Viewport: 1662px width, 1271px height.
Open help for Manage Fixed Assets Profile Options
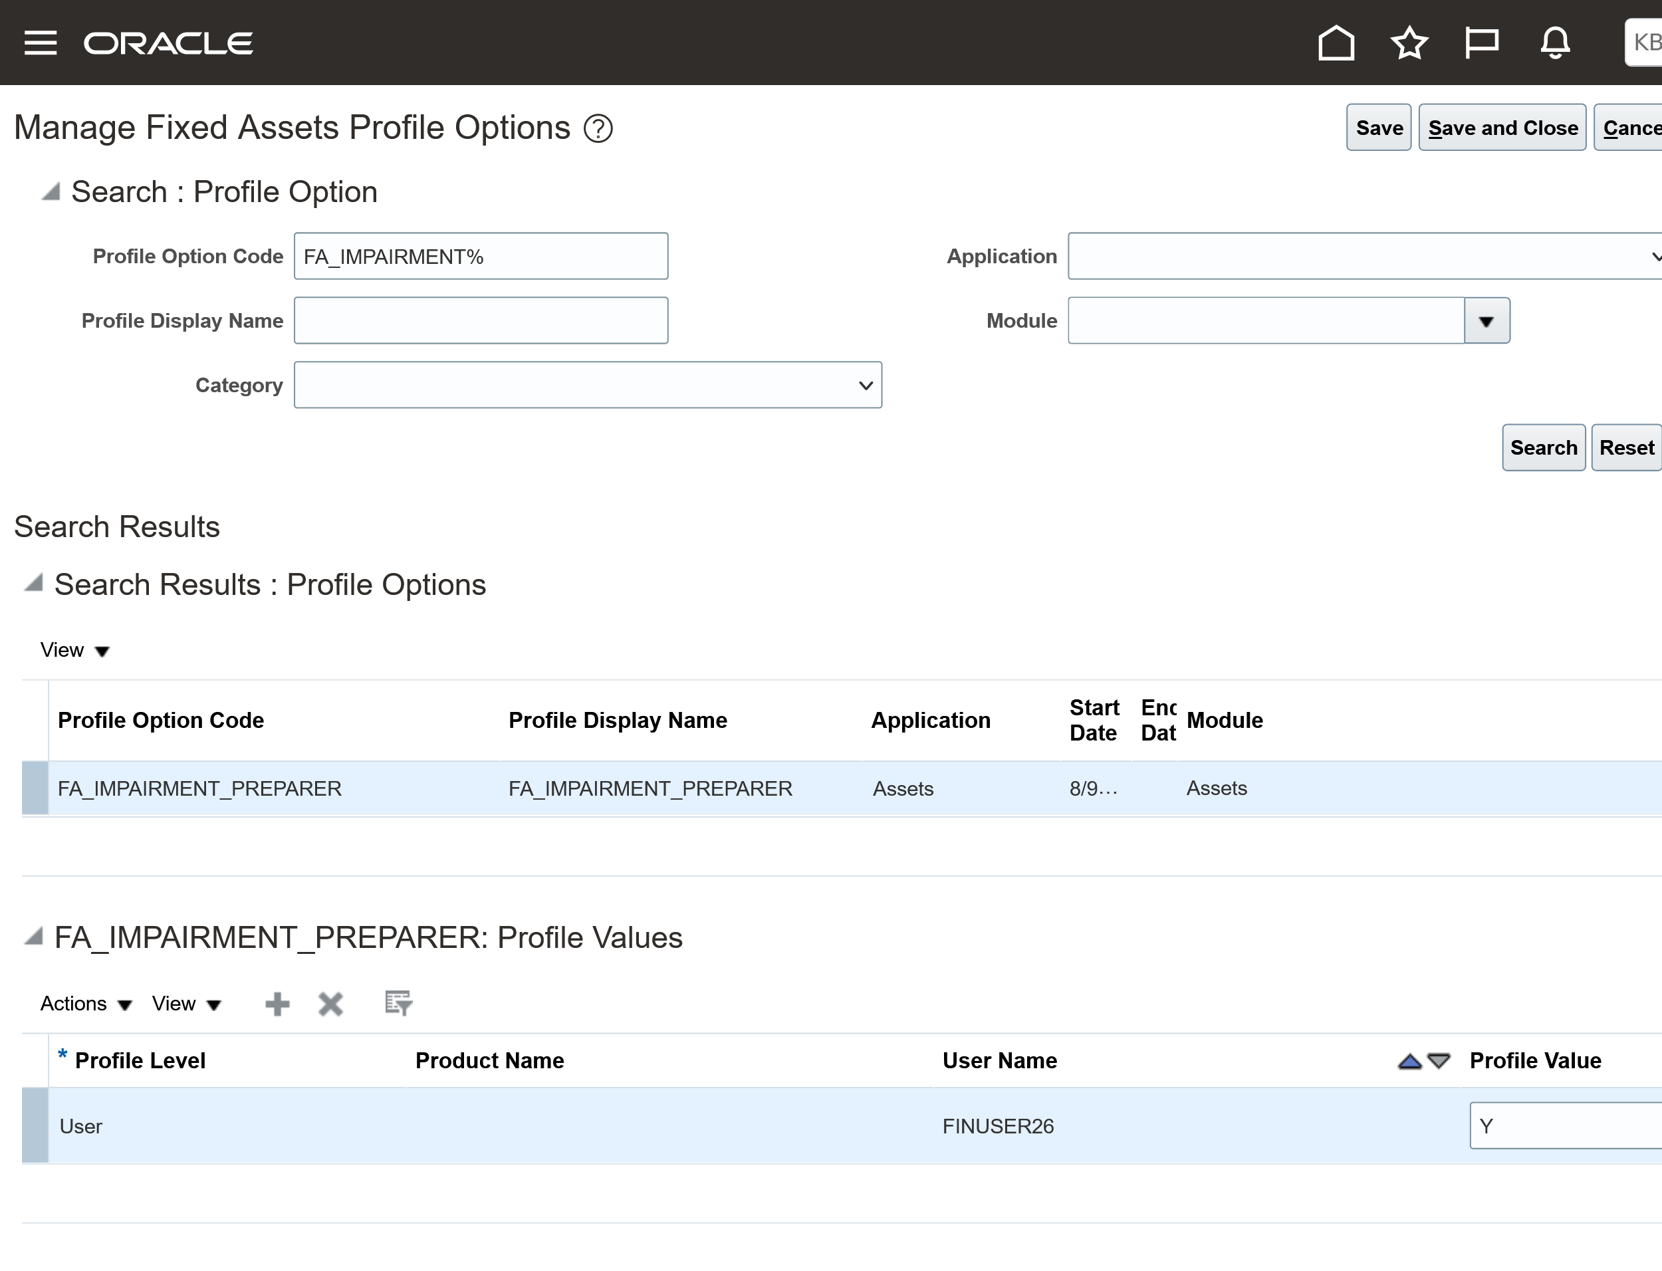(598, 128)
